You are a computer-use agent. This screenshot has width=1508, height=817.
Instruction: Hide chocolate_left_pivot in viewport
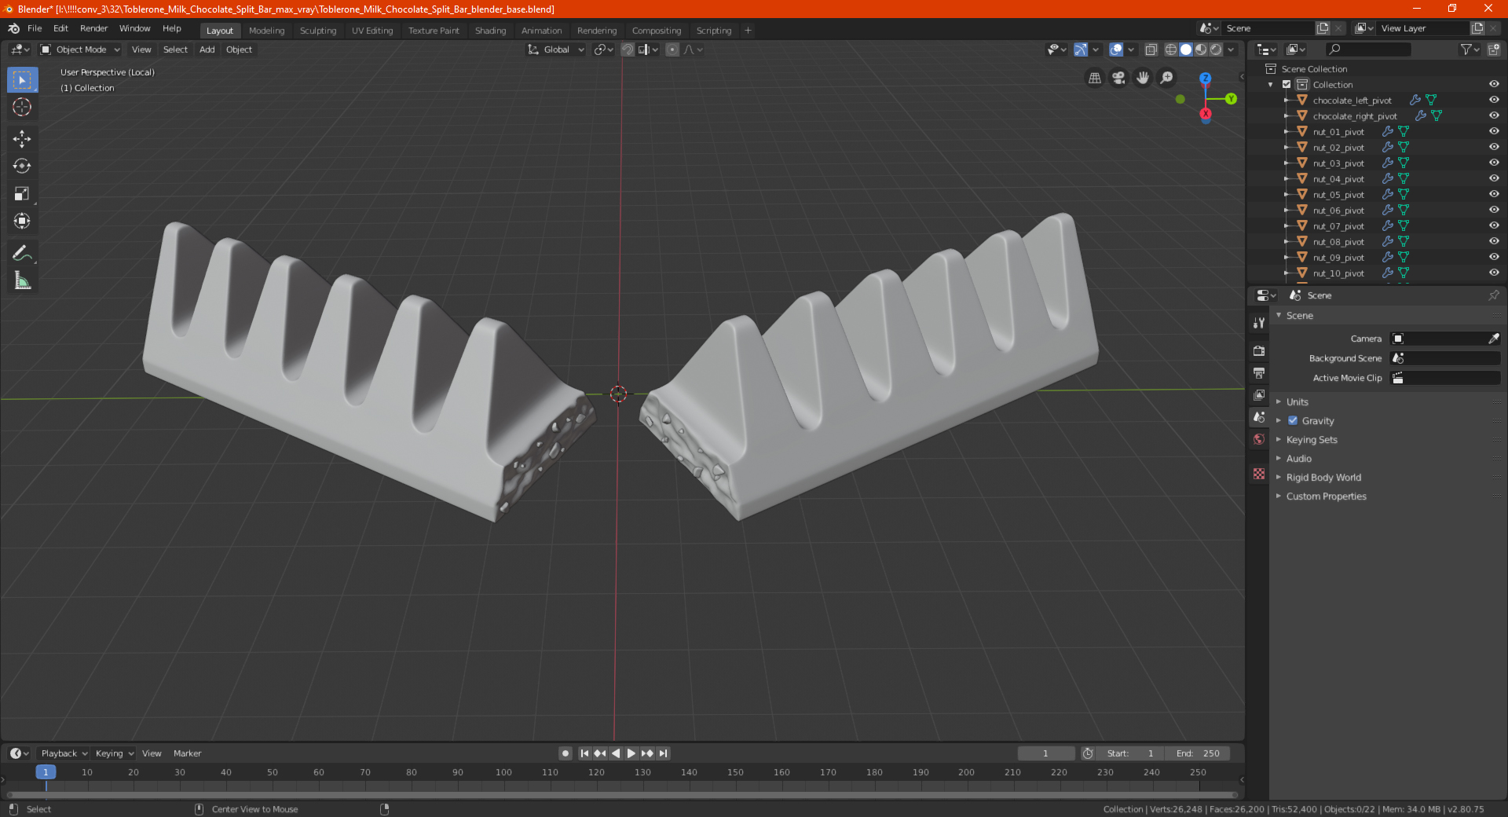(1494, 101)
